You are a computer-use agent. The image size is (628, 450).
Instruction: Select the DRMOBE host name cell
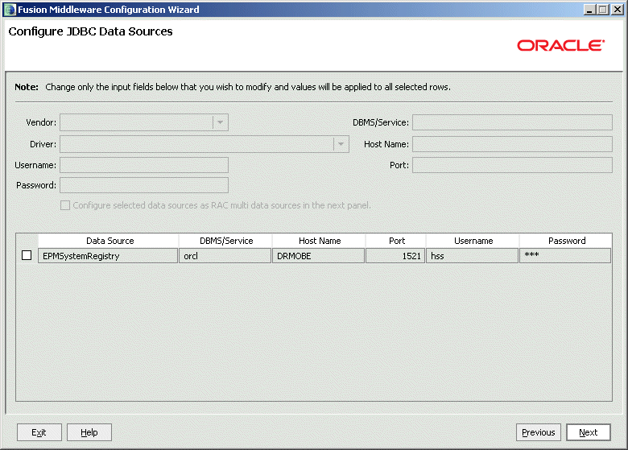click(318, 256)
